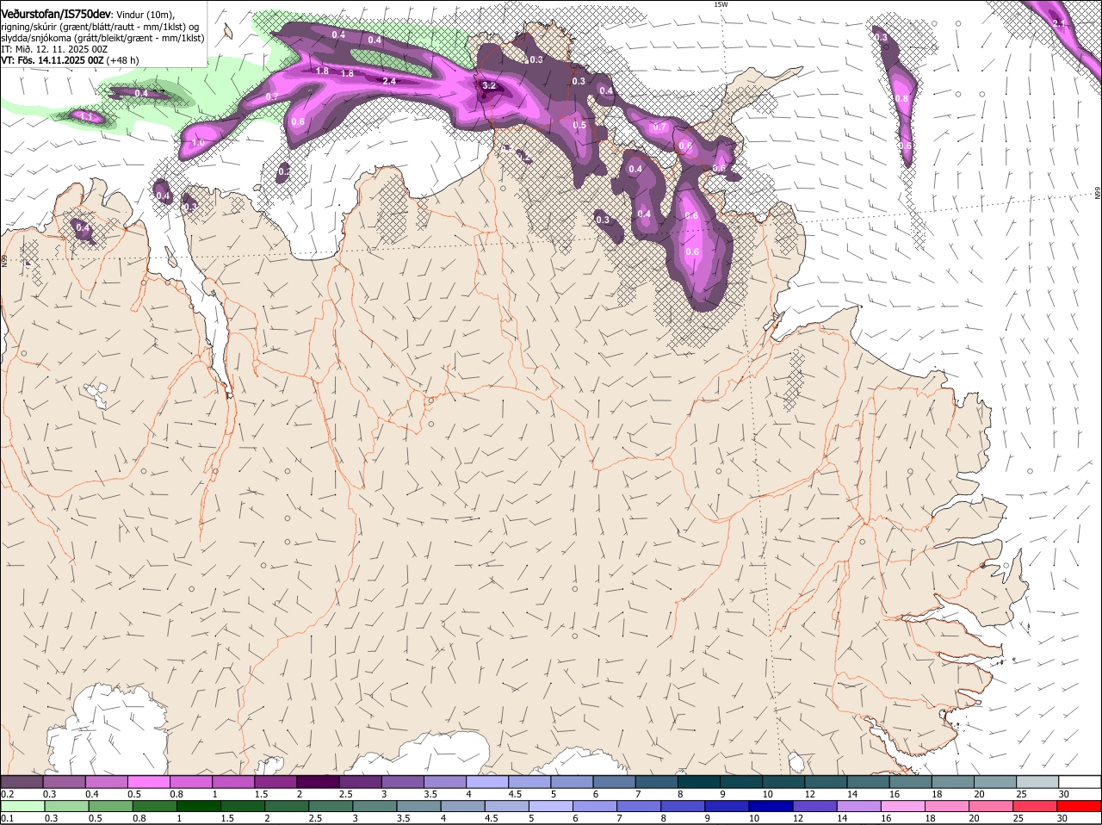Pick the 2.5–3 swatch in lower rain legend
The width and height of the screenshot is (1102, 825).
coord(331,806)
